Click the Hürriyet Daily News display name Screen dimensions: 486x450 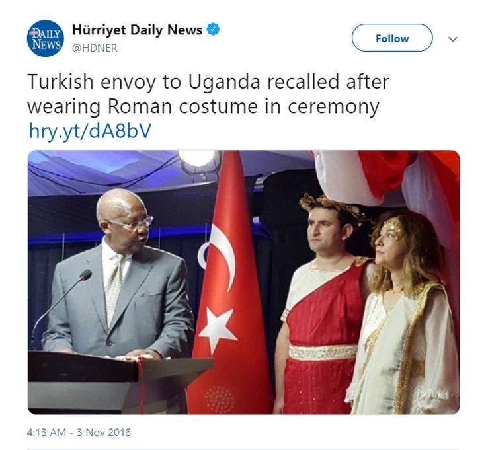pyautogui.click(x=137, y=30)
